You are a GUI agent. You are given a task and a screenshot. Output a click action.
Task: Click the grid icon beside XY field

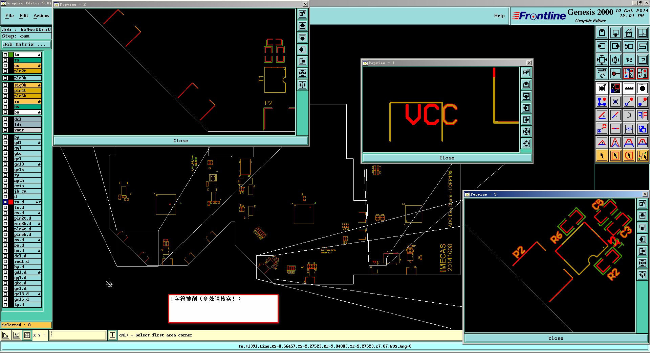tap(27, 335)
